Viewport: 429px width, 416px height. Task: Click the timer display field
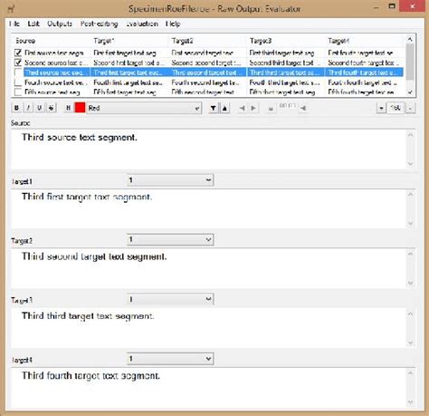coord(287,106)
